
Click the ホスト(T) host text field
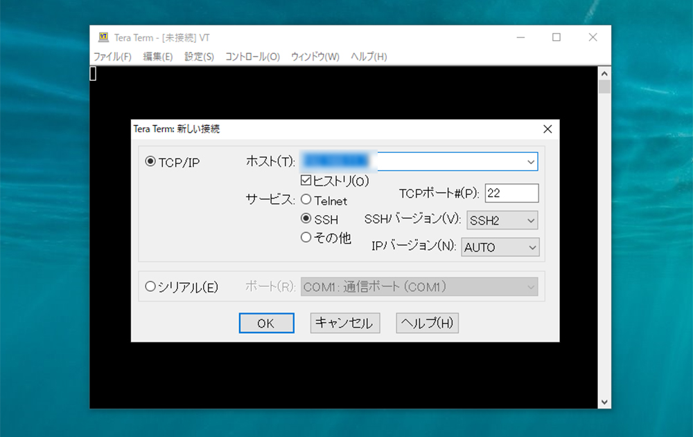point(419,162)
